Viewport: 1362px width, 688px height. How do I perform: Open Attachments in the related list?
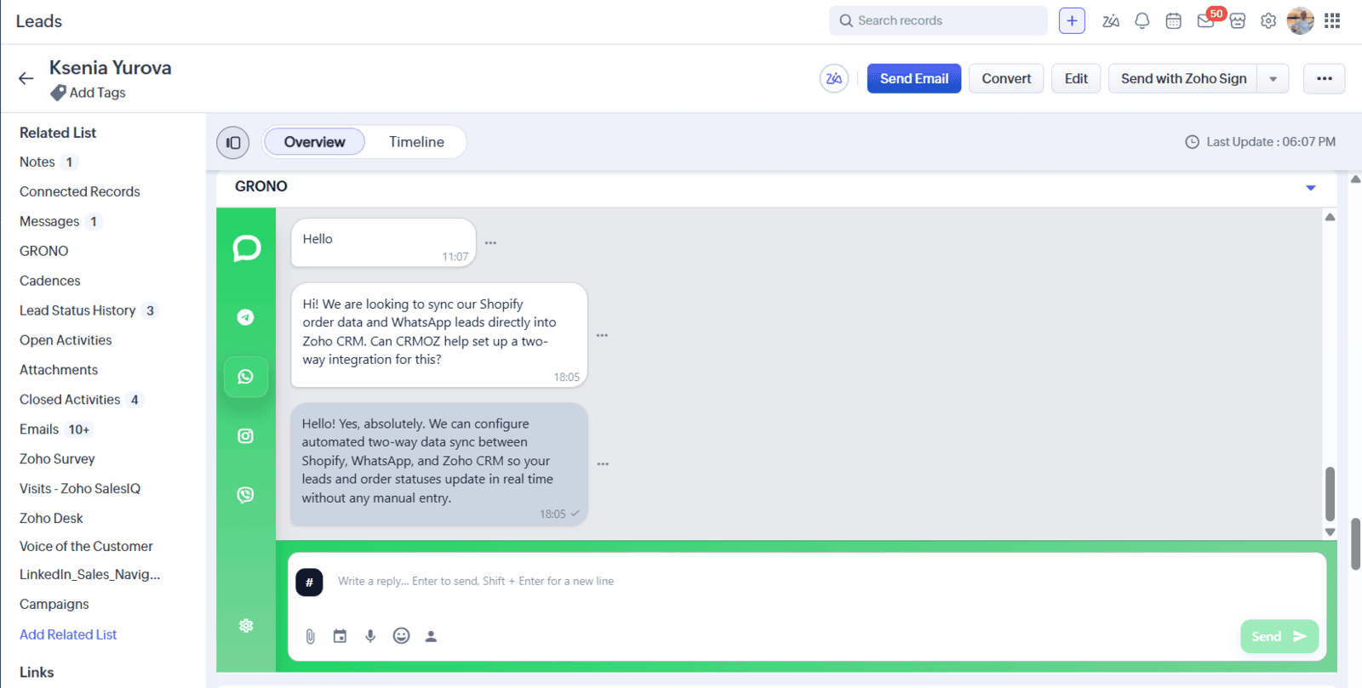59,370
